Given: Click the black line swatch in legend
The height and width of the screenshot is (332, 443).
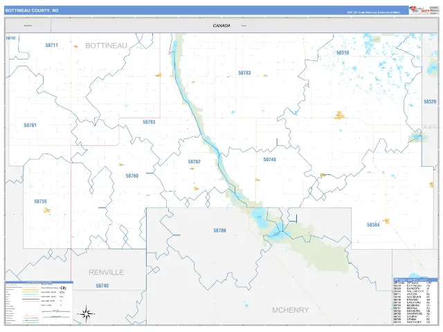Looking at the screenshot, I should tap(30, 299).
